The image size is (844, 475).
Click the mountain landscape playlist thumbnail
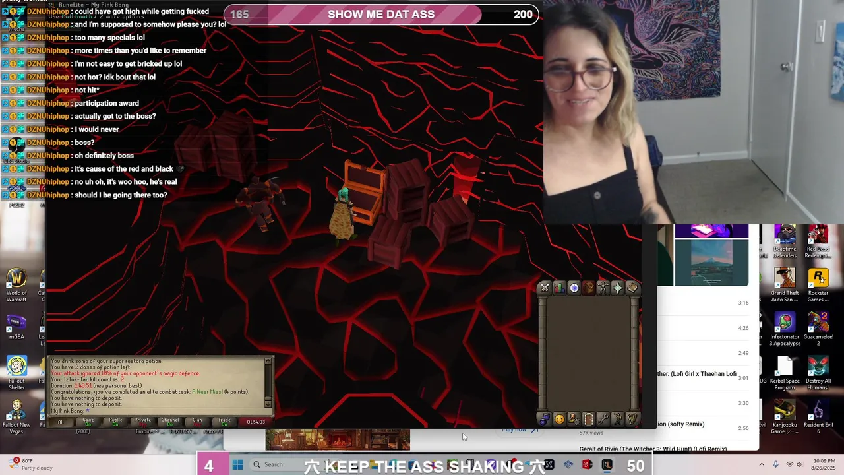click(711, 263)
